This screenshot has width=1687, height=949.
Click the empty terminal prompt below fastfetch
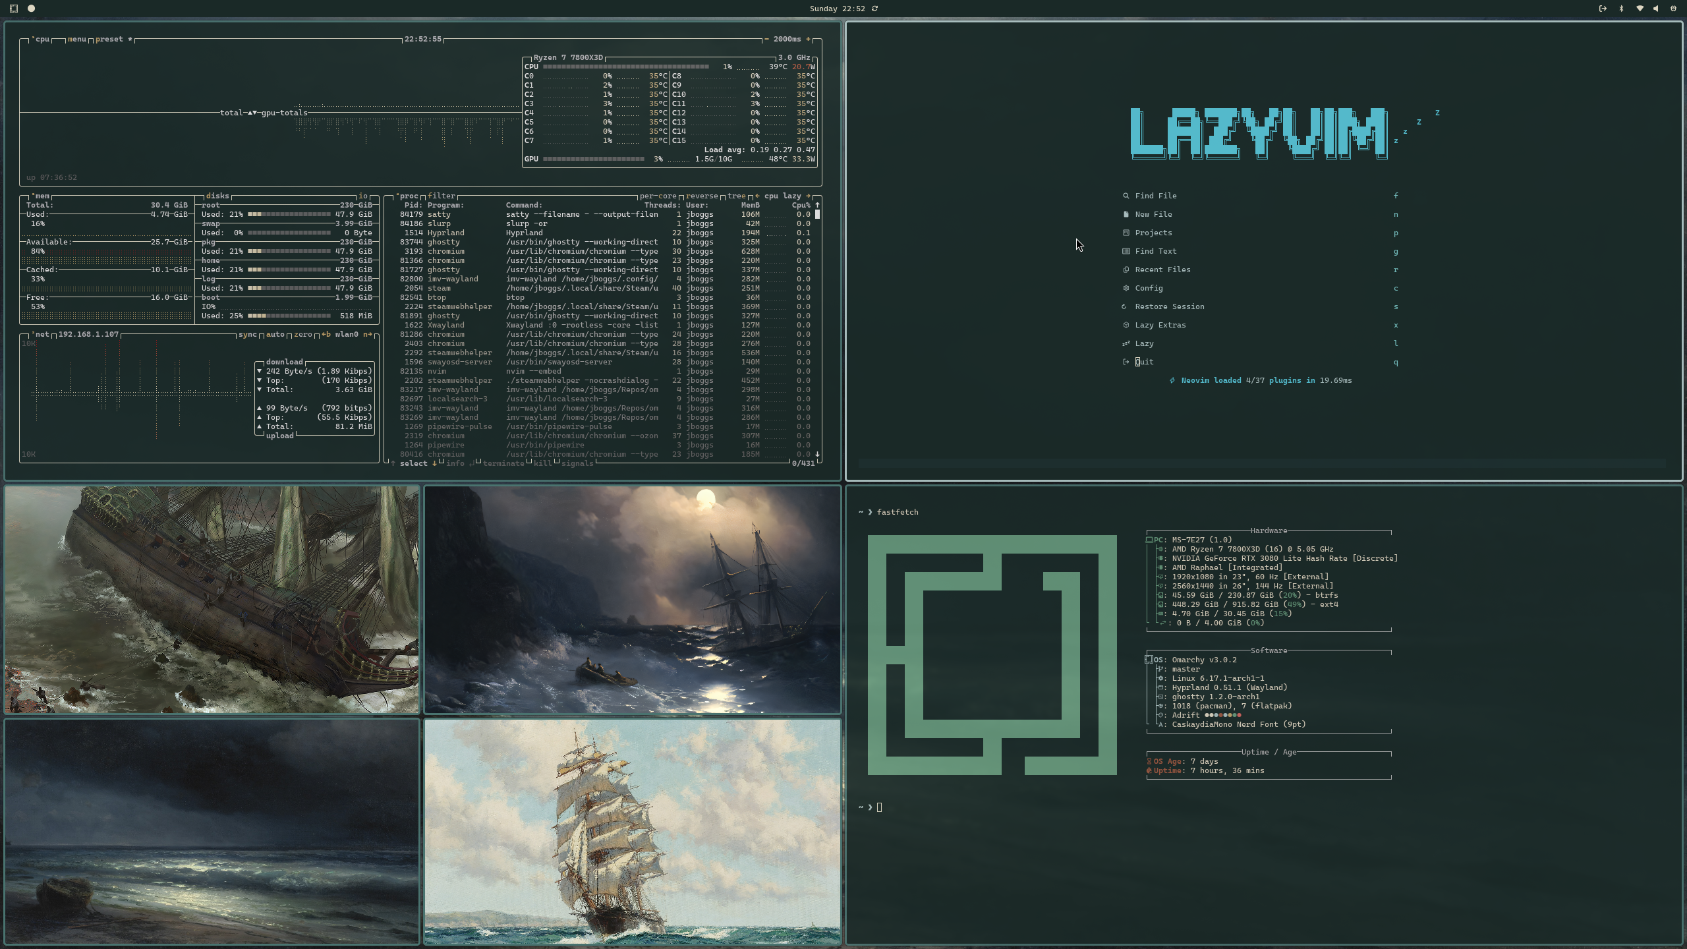879,807
